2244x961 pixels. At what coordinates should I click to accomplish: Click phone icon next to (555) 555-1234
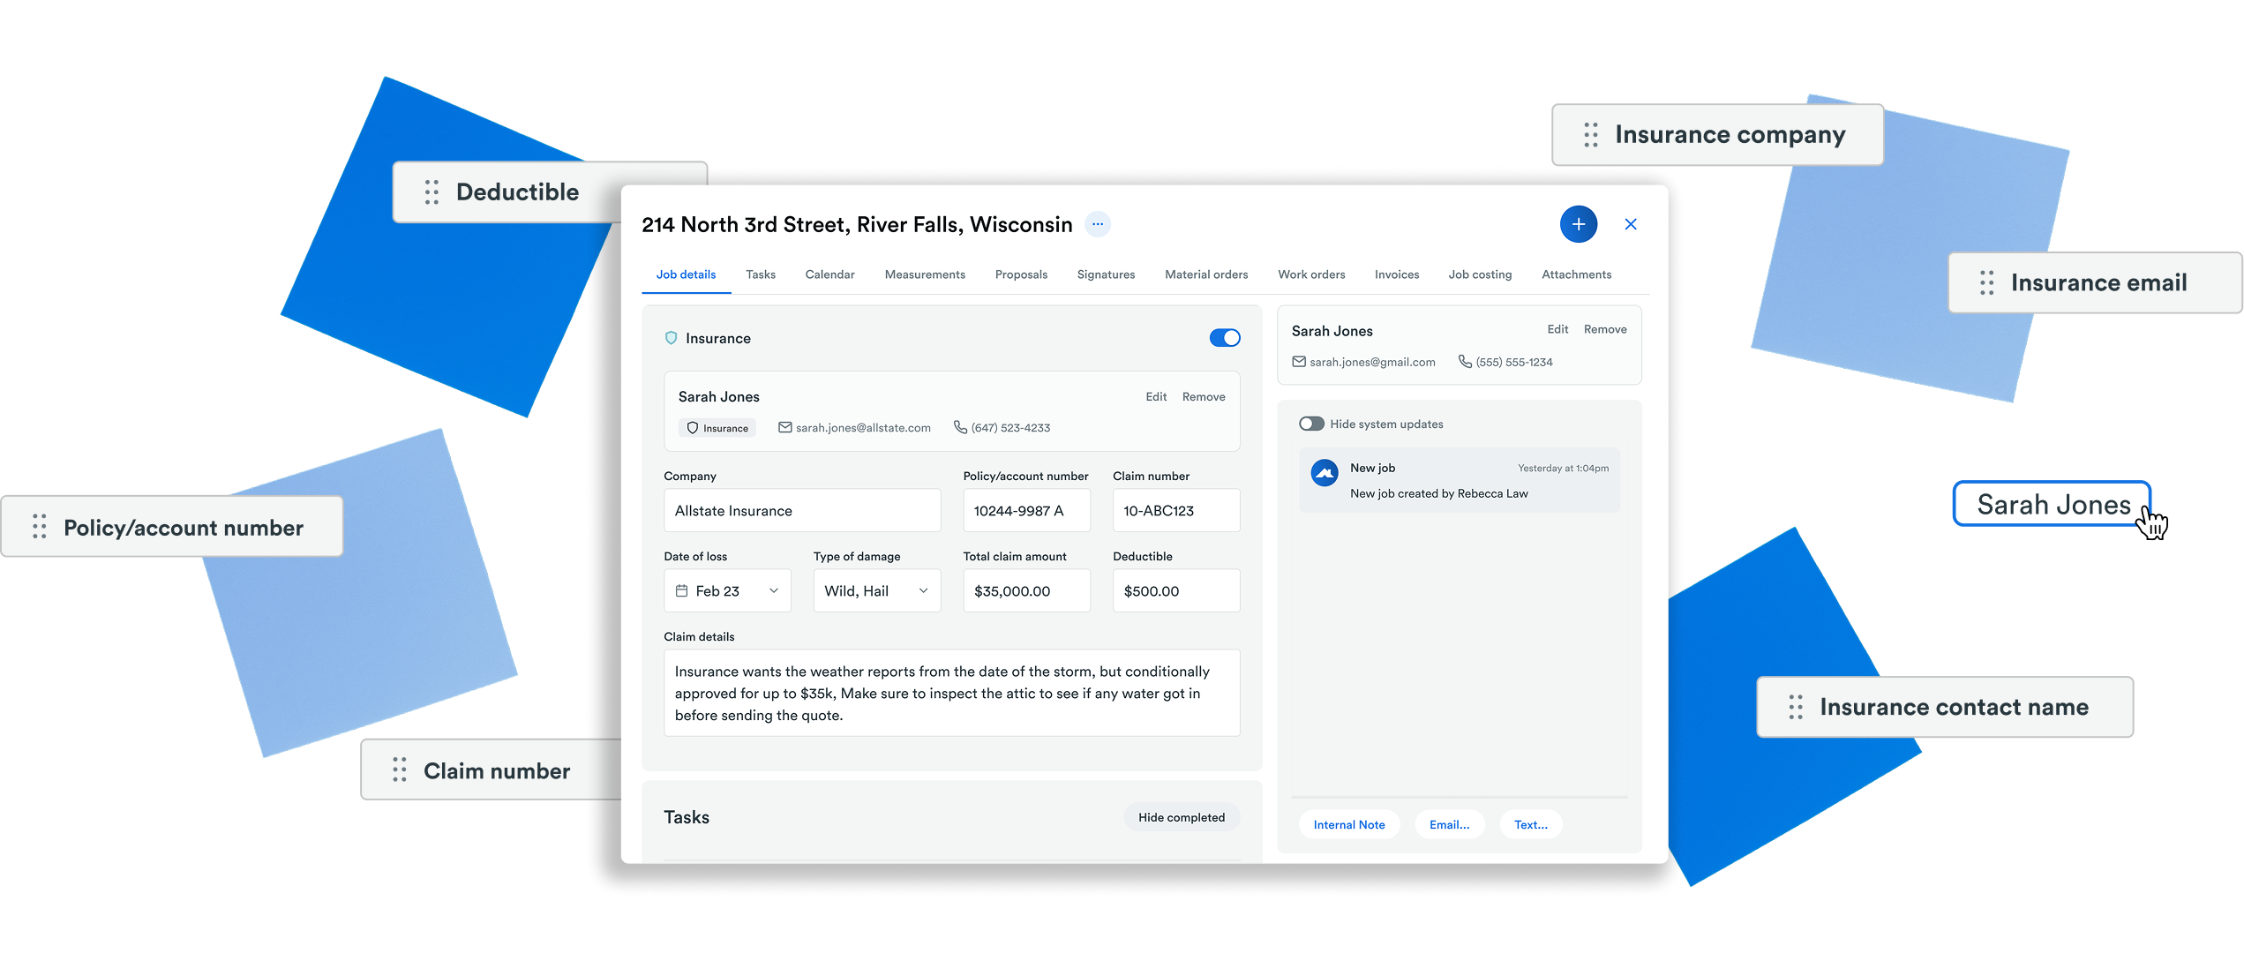[x=1465, y=362]
